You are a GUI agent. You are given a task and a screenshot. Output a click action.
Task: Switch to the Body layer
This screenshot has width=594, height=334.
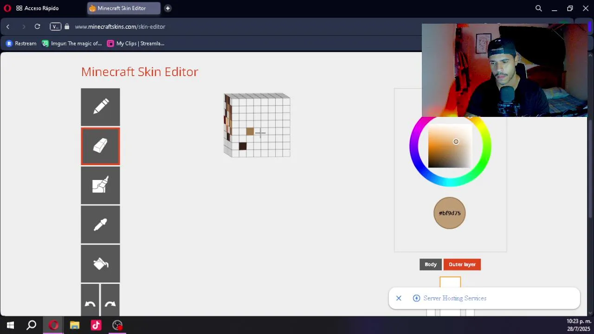[x=431, y=264]
